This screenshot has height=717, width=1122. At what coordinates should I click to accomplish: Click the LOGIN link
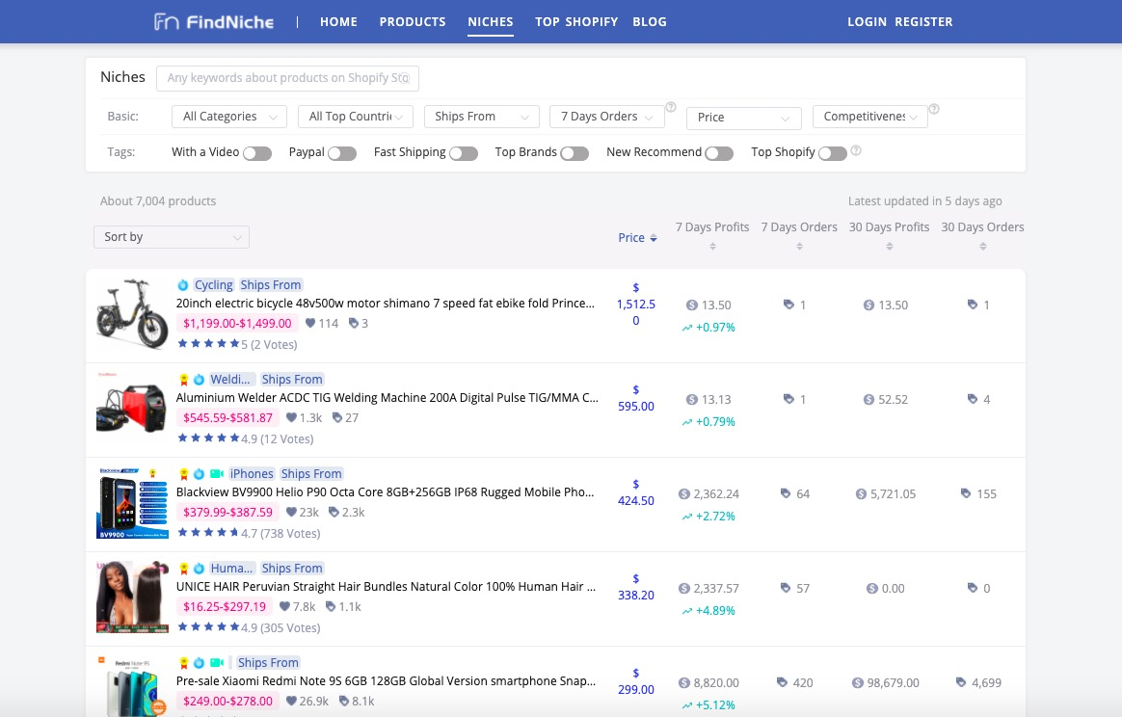868,21
